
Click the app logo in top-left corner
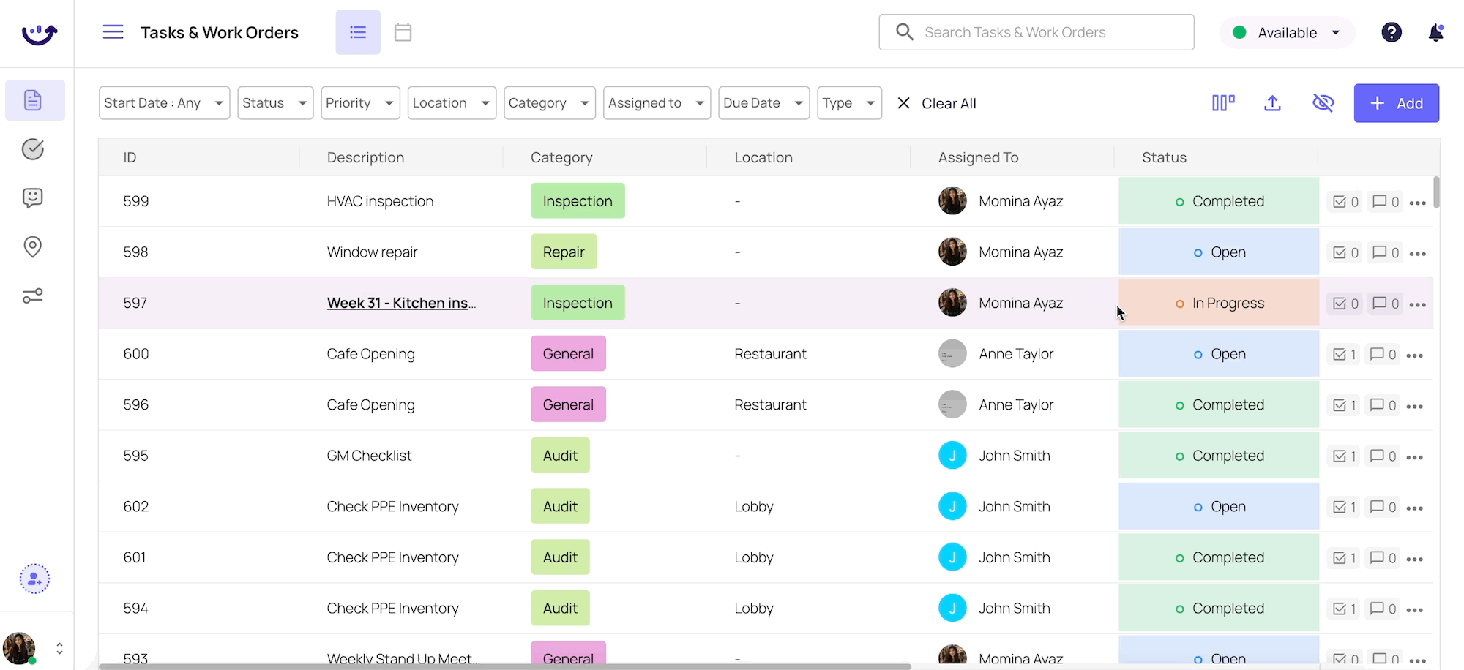tap(39, 33)
